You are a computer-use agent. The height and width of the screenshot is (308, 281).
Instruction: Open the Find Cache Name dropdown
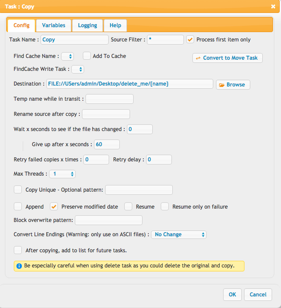pos(68,56)
